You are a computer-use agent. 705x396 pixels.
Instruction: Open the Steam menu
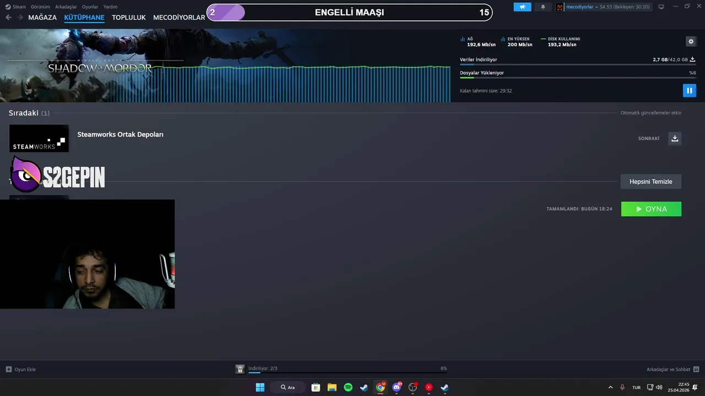coord(16,7)
